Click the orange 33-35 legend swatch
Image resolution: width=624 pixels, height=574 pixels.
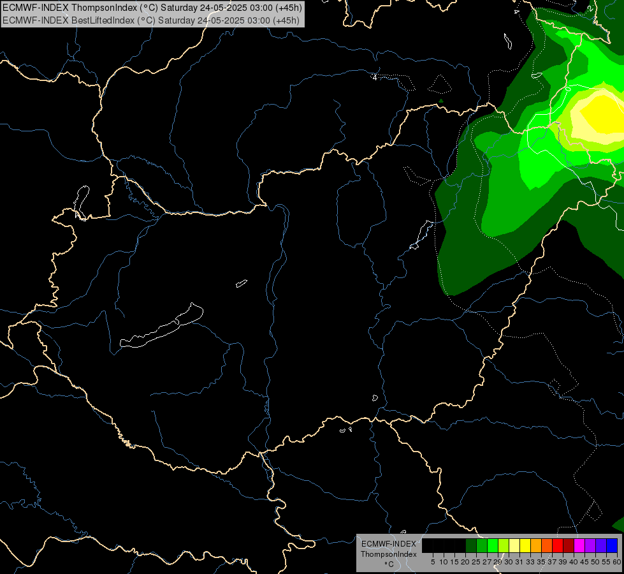coord(536,545)
